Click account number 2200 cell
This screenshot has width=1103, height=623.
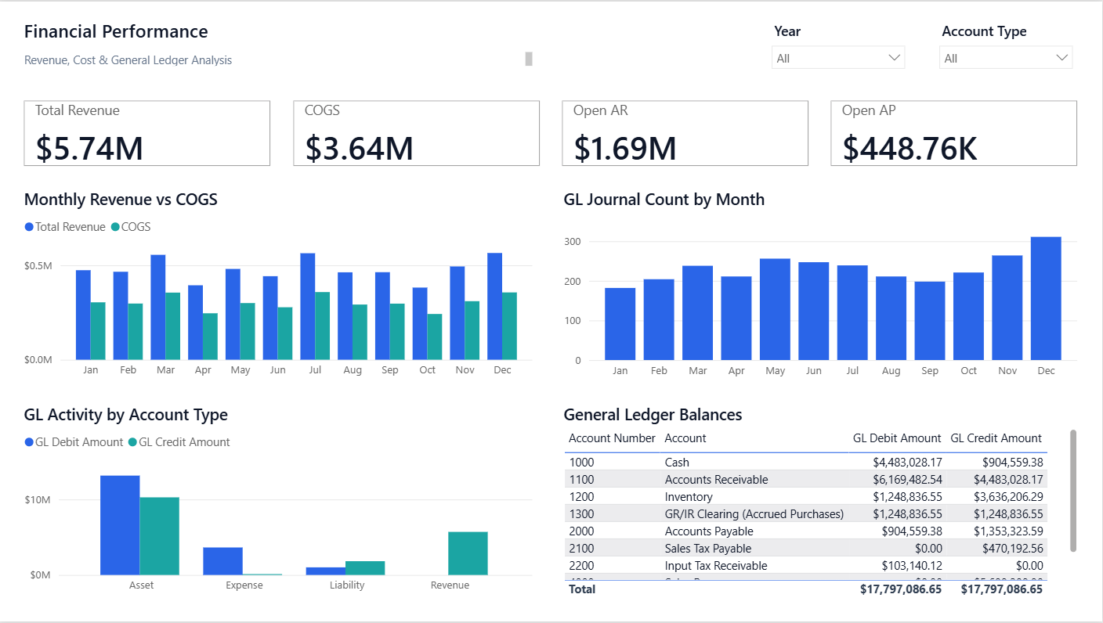[581, 566]
